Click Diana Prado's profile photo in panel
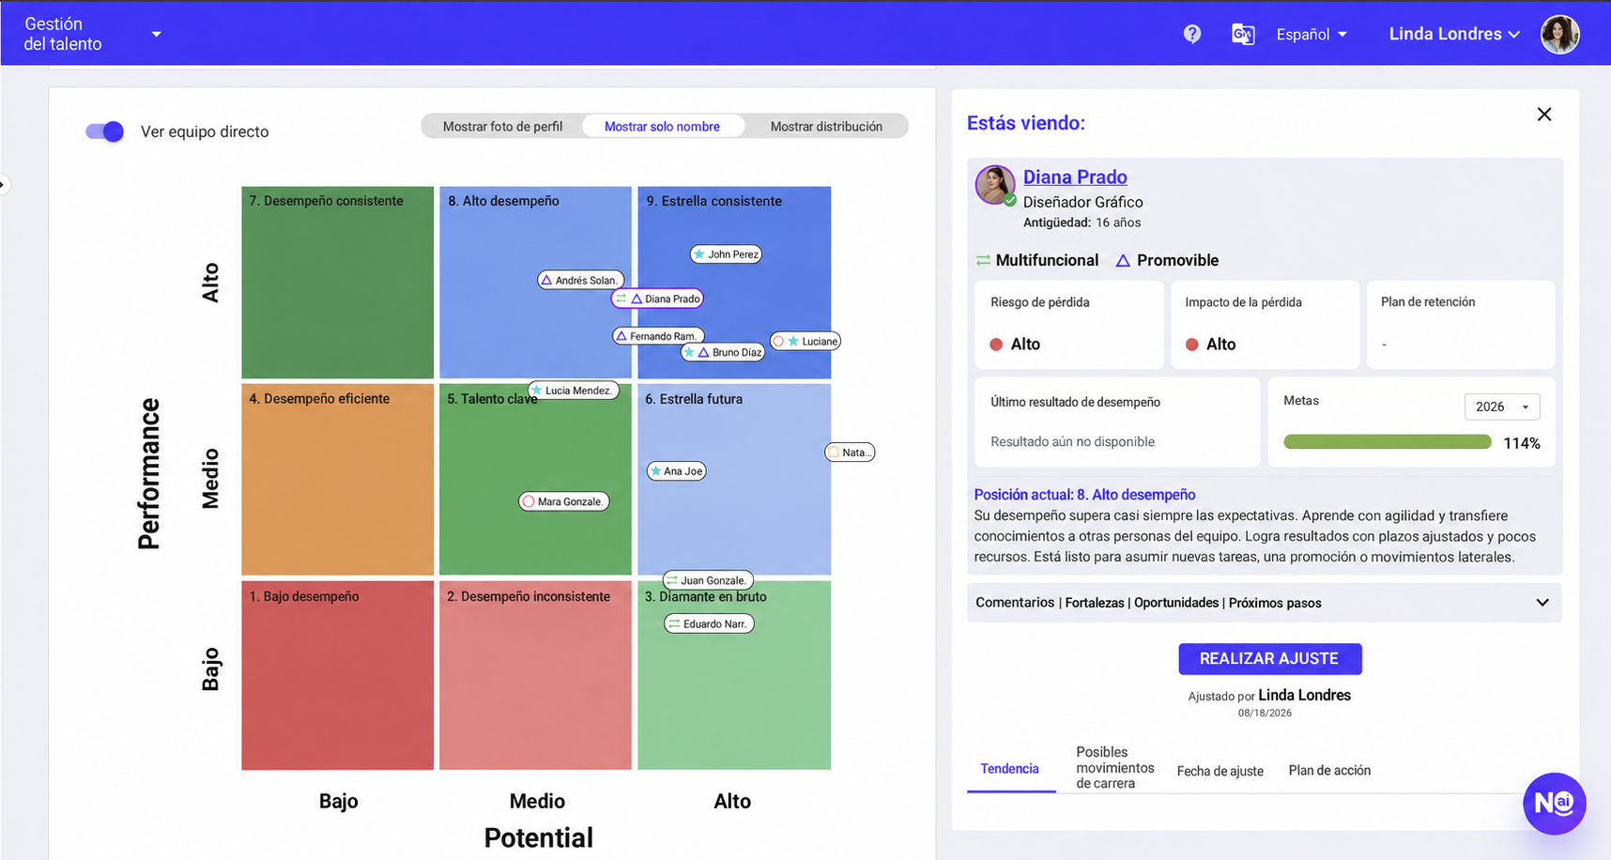Viewport: 1611px width, 860px height. (x=994, y=185)
